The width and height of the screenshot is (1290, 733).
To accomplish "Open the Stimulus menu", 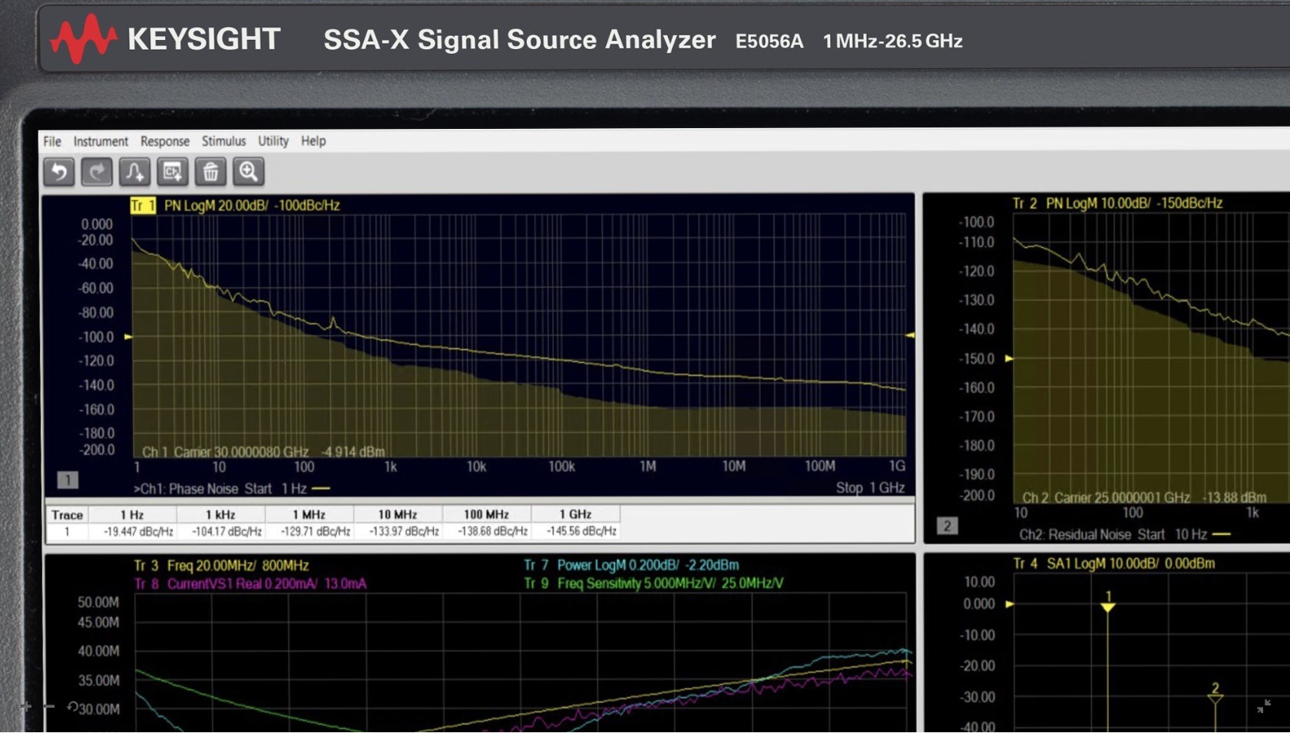I will [223, 141].
